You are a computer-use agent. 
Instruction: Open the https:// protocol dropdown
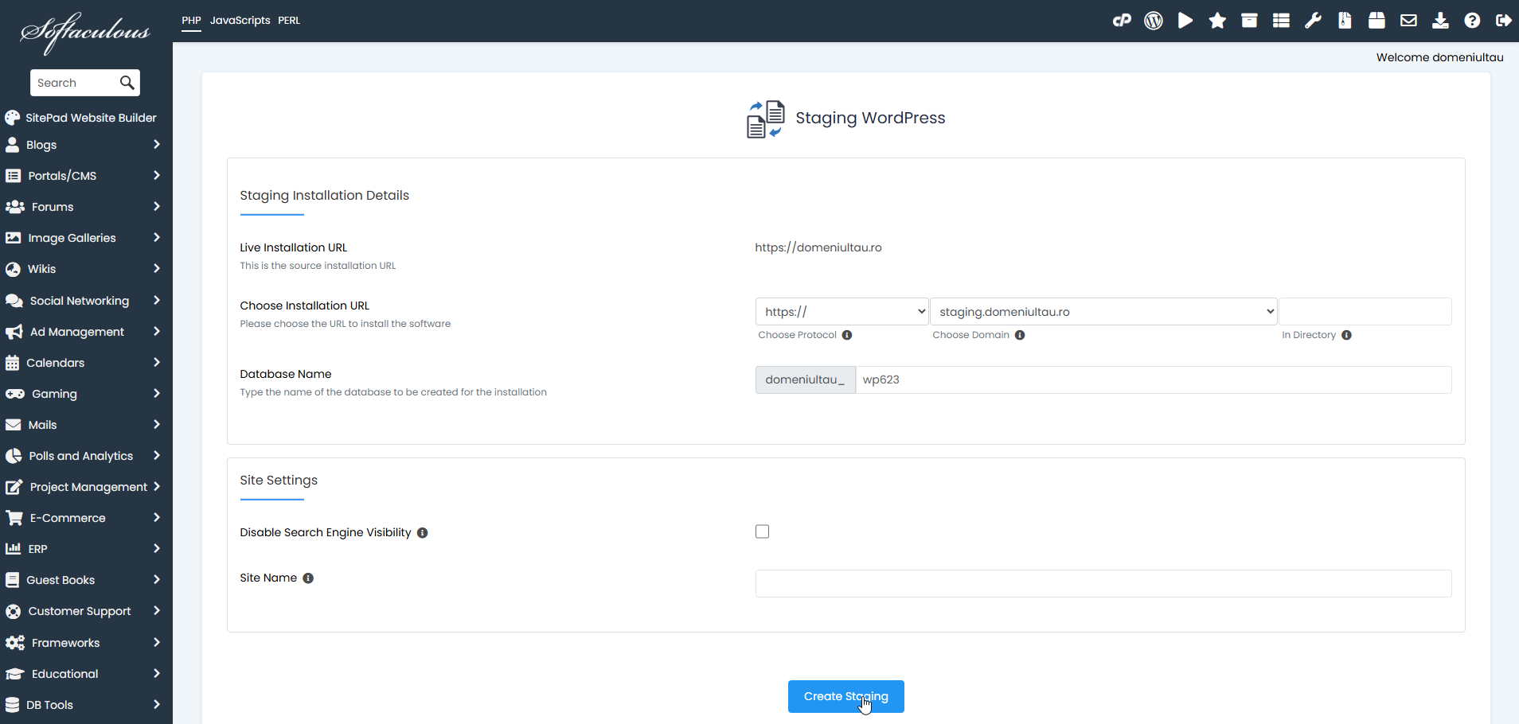pyautogui.click(x=842, y=312)
